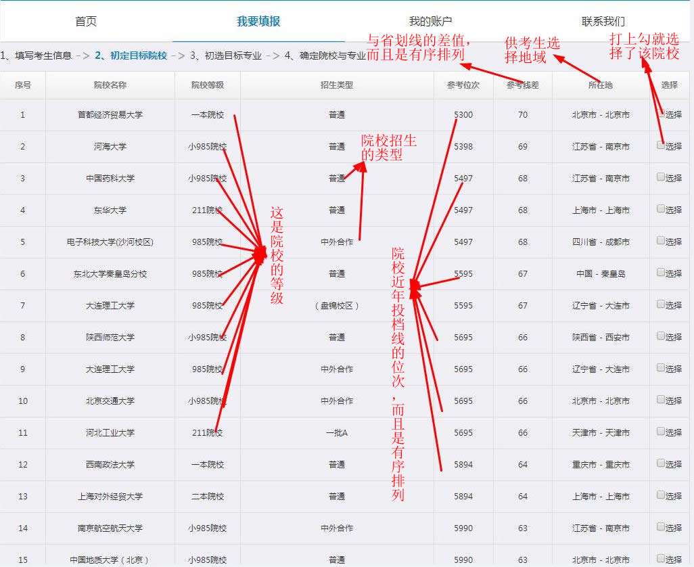Screen dimensions: 694x567
Task: Click 中外合作 type for 南京航空航天大学
Action: pos(337,528)
